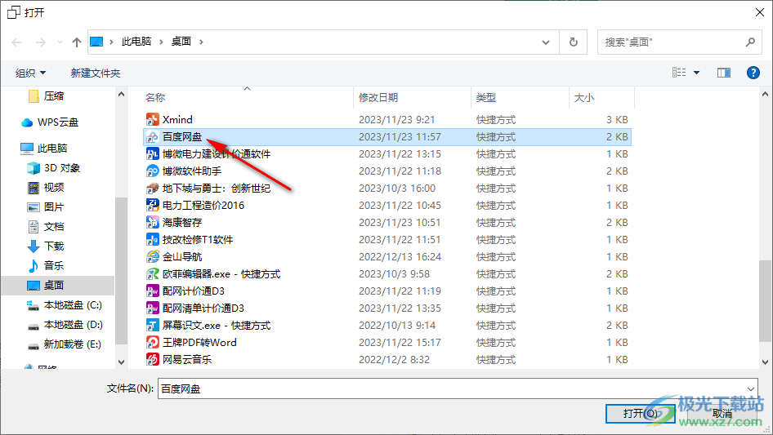Click the 博微软件助手 icon
The height and width of the screenshot is (435, 773).
coord(152,171)
